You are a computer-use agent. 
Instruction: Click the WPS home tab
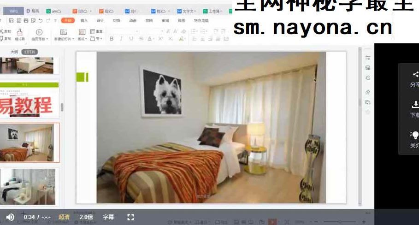pyautogui.click(x=13, y=11)
